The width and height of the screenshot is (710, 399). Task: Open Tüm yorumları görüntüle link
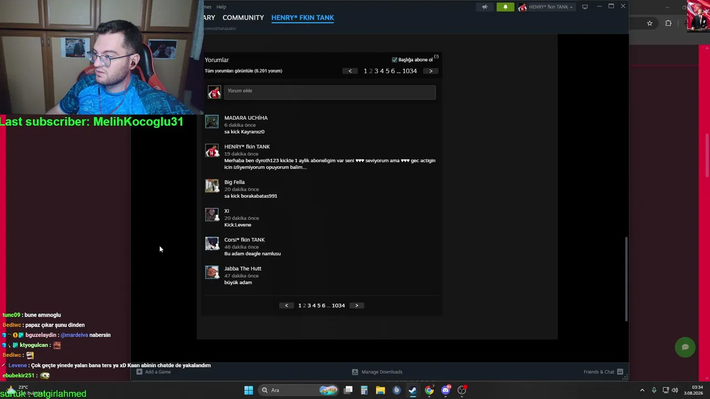(x=244, y=71)
